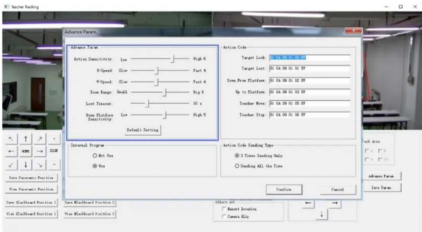Click the Teacher Tracking window title
Viewport: 422px width, 232px height.
tap(25, 7)
